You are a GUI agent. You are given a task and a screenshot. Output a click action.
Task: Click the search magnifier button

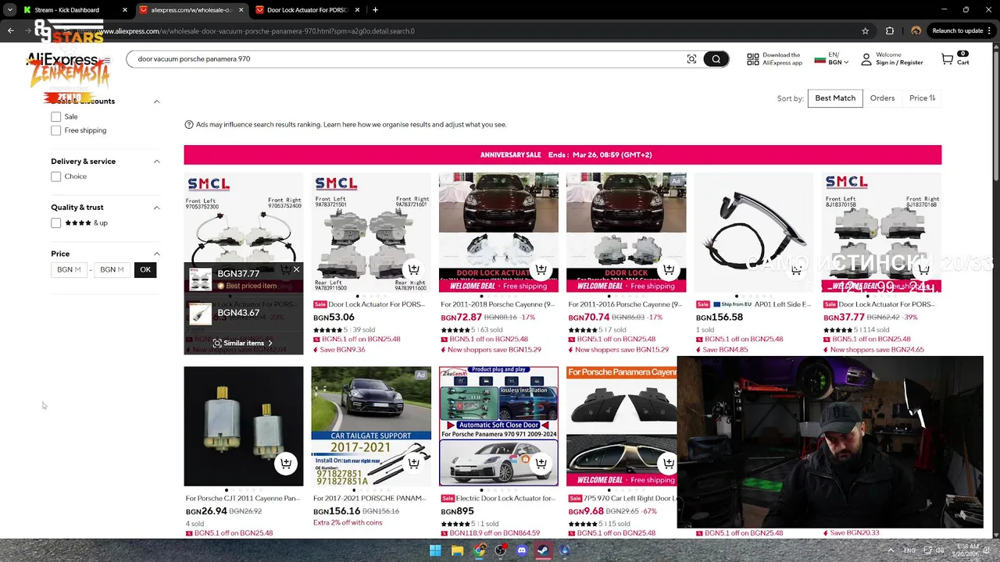click(716, 59)
